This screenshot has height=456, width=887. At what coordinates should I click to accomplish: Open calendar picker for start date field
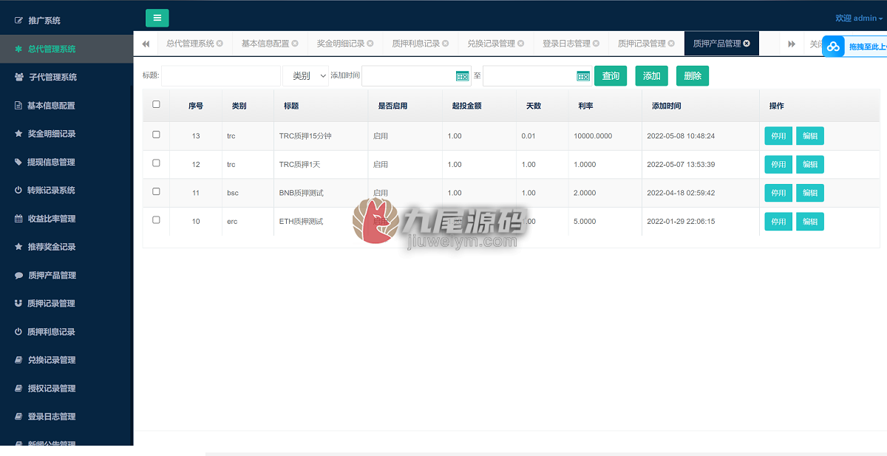point(463,76)
